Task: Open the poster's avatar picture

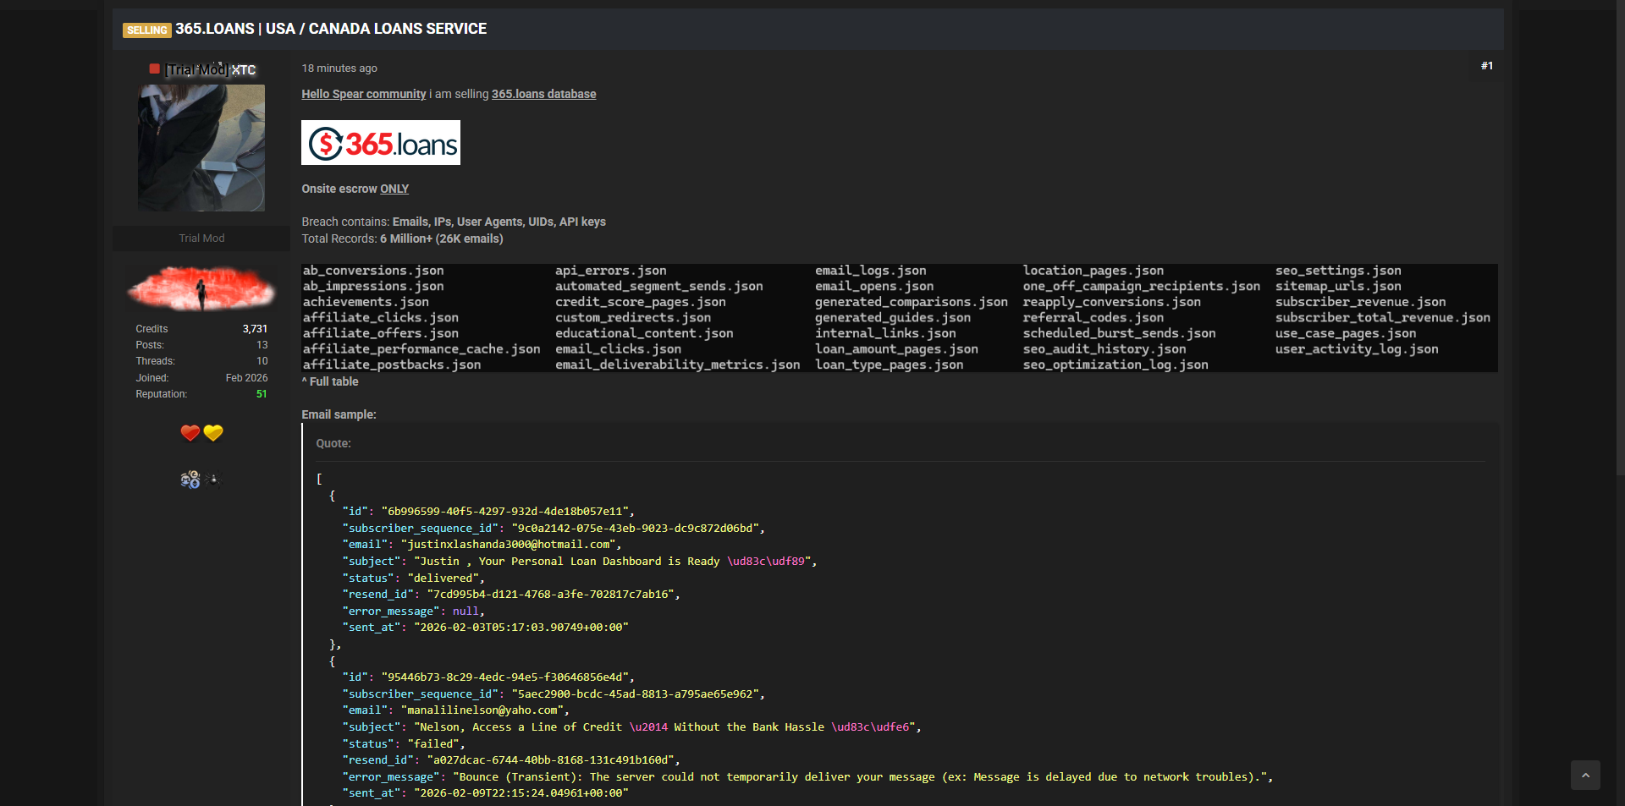Action: tap(201, 147)
